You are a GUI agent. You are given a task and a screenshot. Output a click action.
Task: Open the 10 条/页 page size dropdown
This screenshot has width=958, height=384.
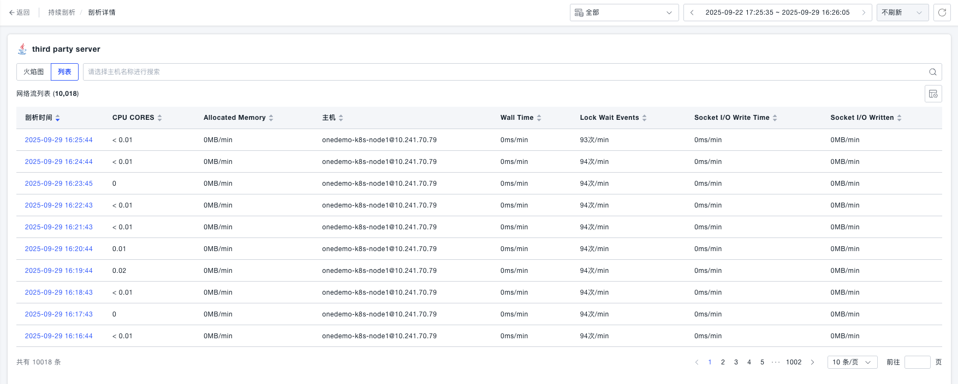[x=852, y=362]
